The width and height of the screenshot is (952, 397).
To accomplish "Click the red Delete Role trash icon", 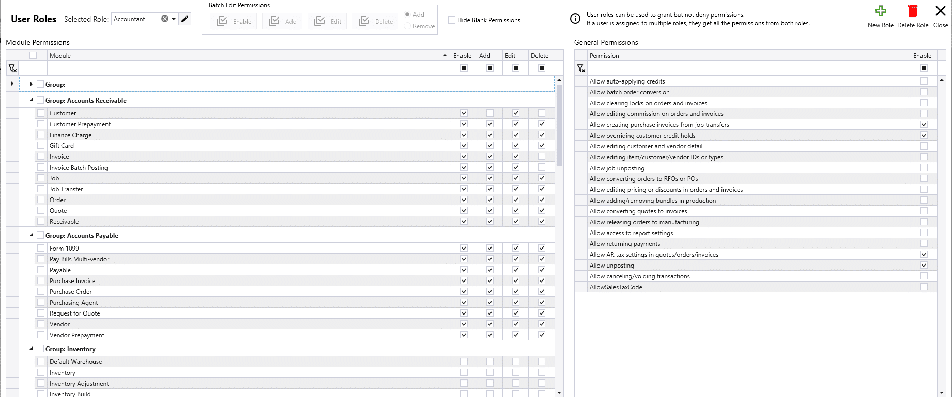I will pos(912,11).
